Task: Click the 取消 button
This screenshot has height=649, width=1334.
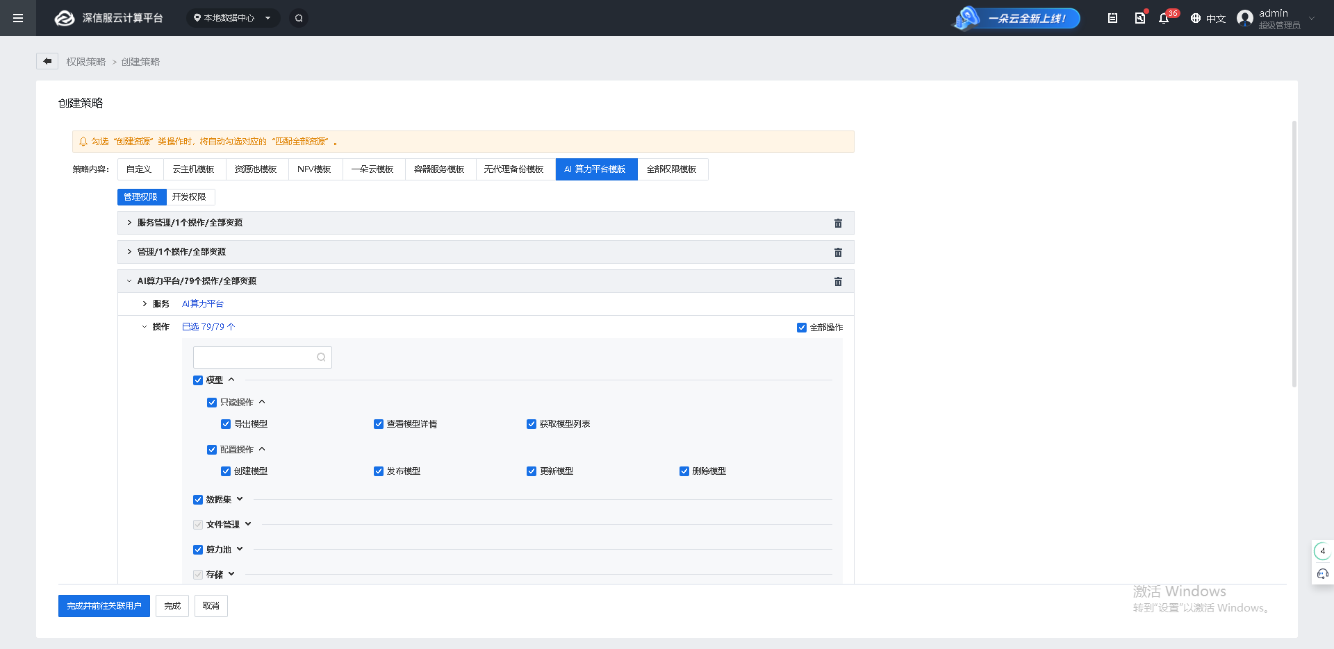Action: [x=211, y=606]
